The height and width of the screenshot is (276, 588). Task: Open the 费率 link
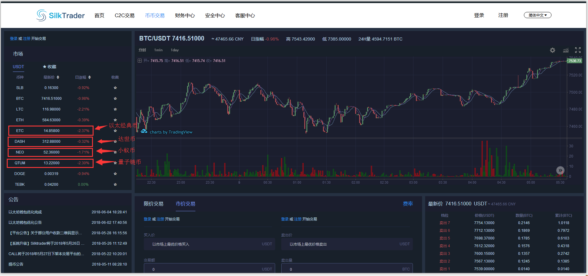click(408, 204)
